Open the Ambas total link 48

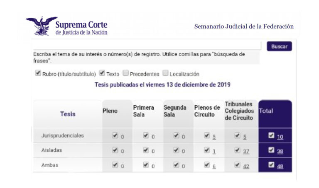(280, 166)
